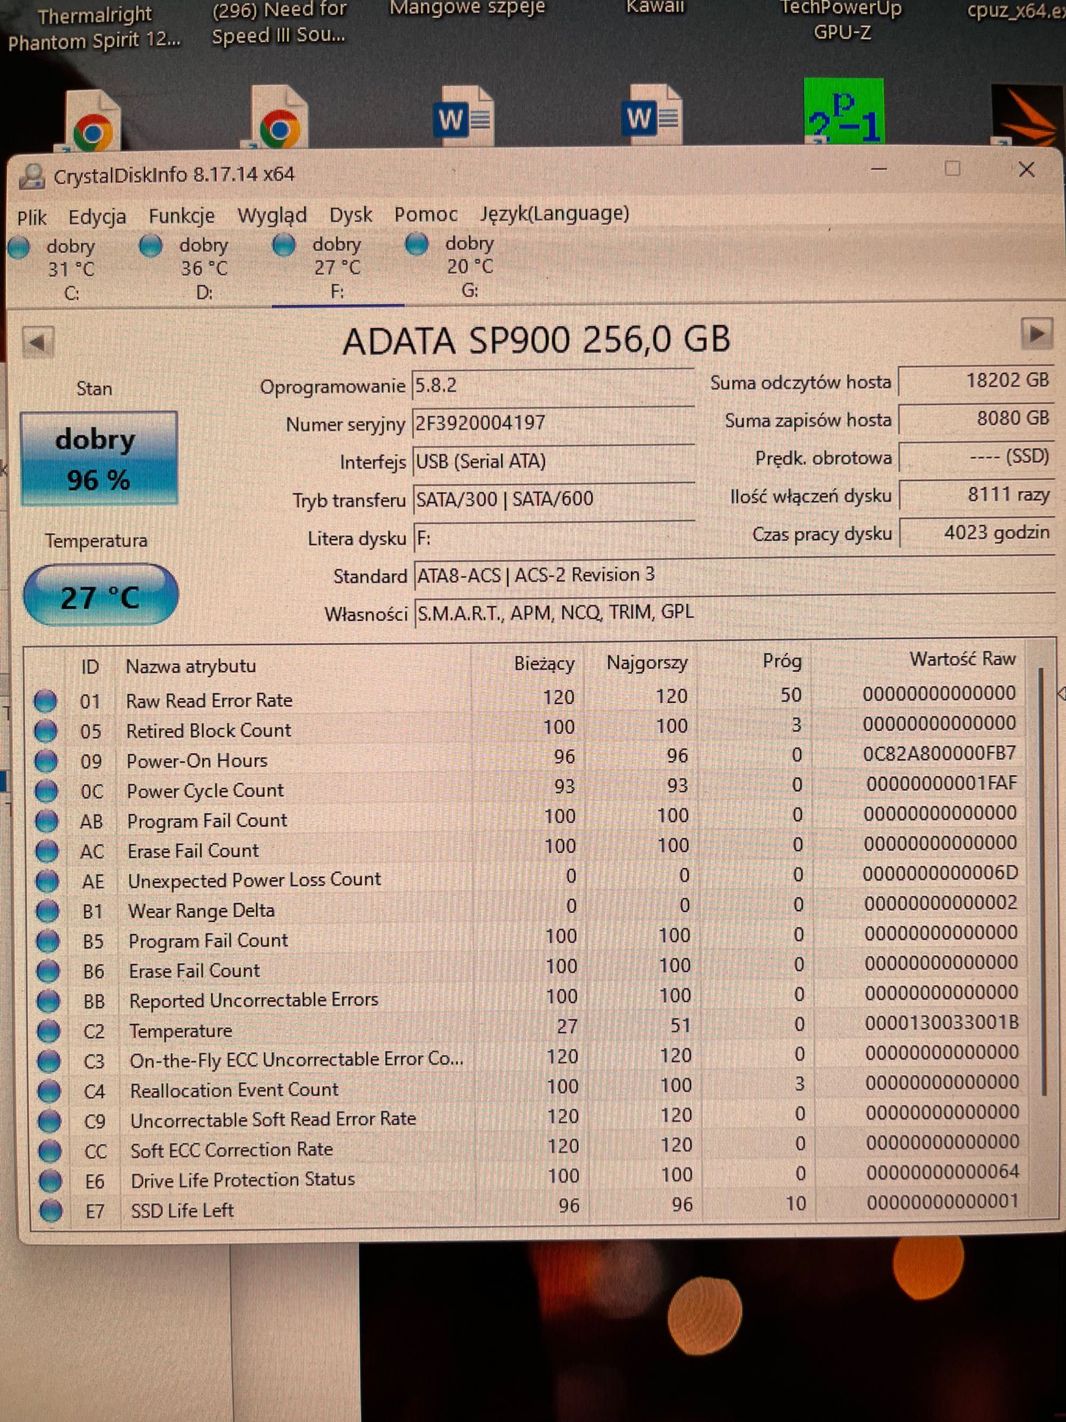Close the CrystalDiskInfo window
Viewport: 1066px width, 1422px height.
click(1026, 170)
